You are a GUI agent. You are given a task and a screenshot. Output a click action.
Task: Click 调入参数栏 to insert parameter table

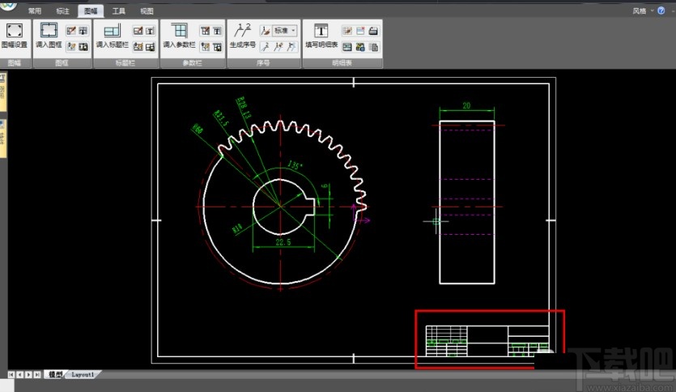[x=179, y=35]
